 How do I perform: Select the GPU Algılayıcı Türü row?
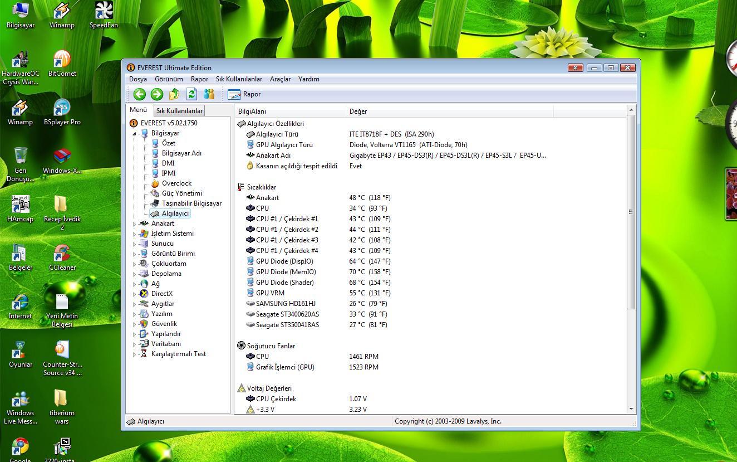click(430, 145)
